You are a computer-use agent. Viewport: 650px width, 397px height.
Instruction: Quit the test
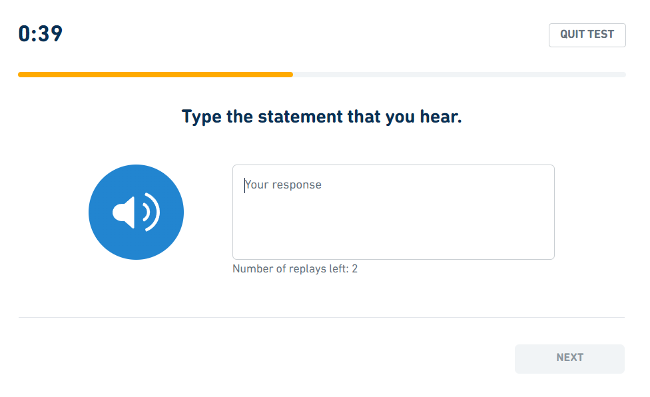tap(587, 35)
